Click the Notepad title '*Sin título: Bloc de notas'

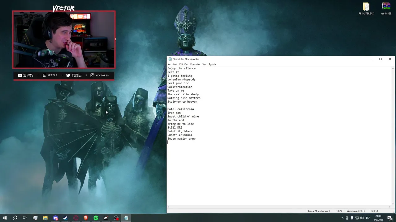click(186, 59)
